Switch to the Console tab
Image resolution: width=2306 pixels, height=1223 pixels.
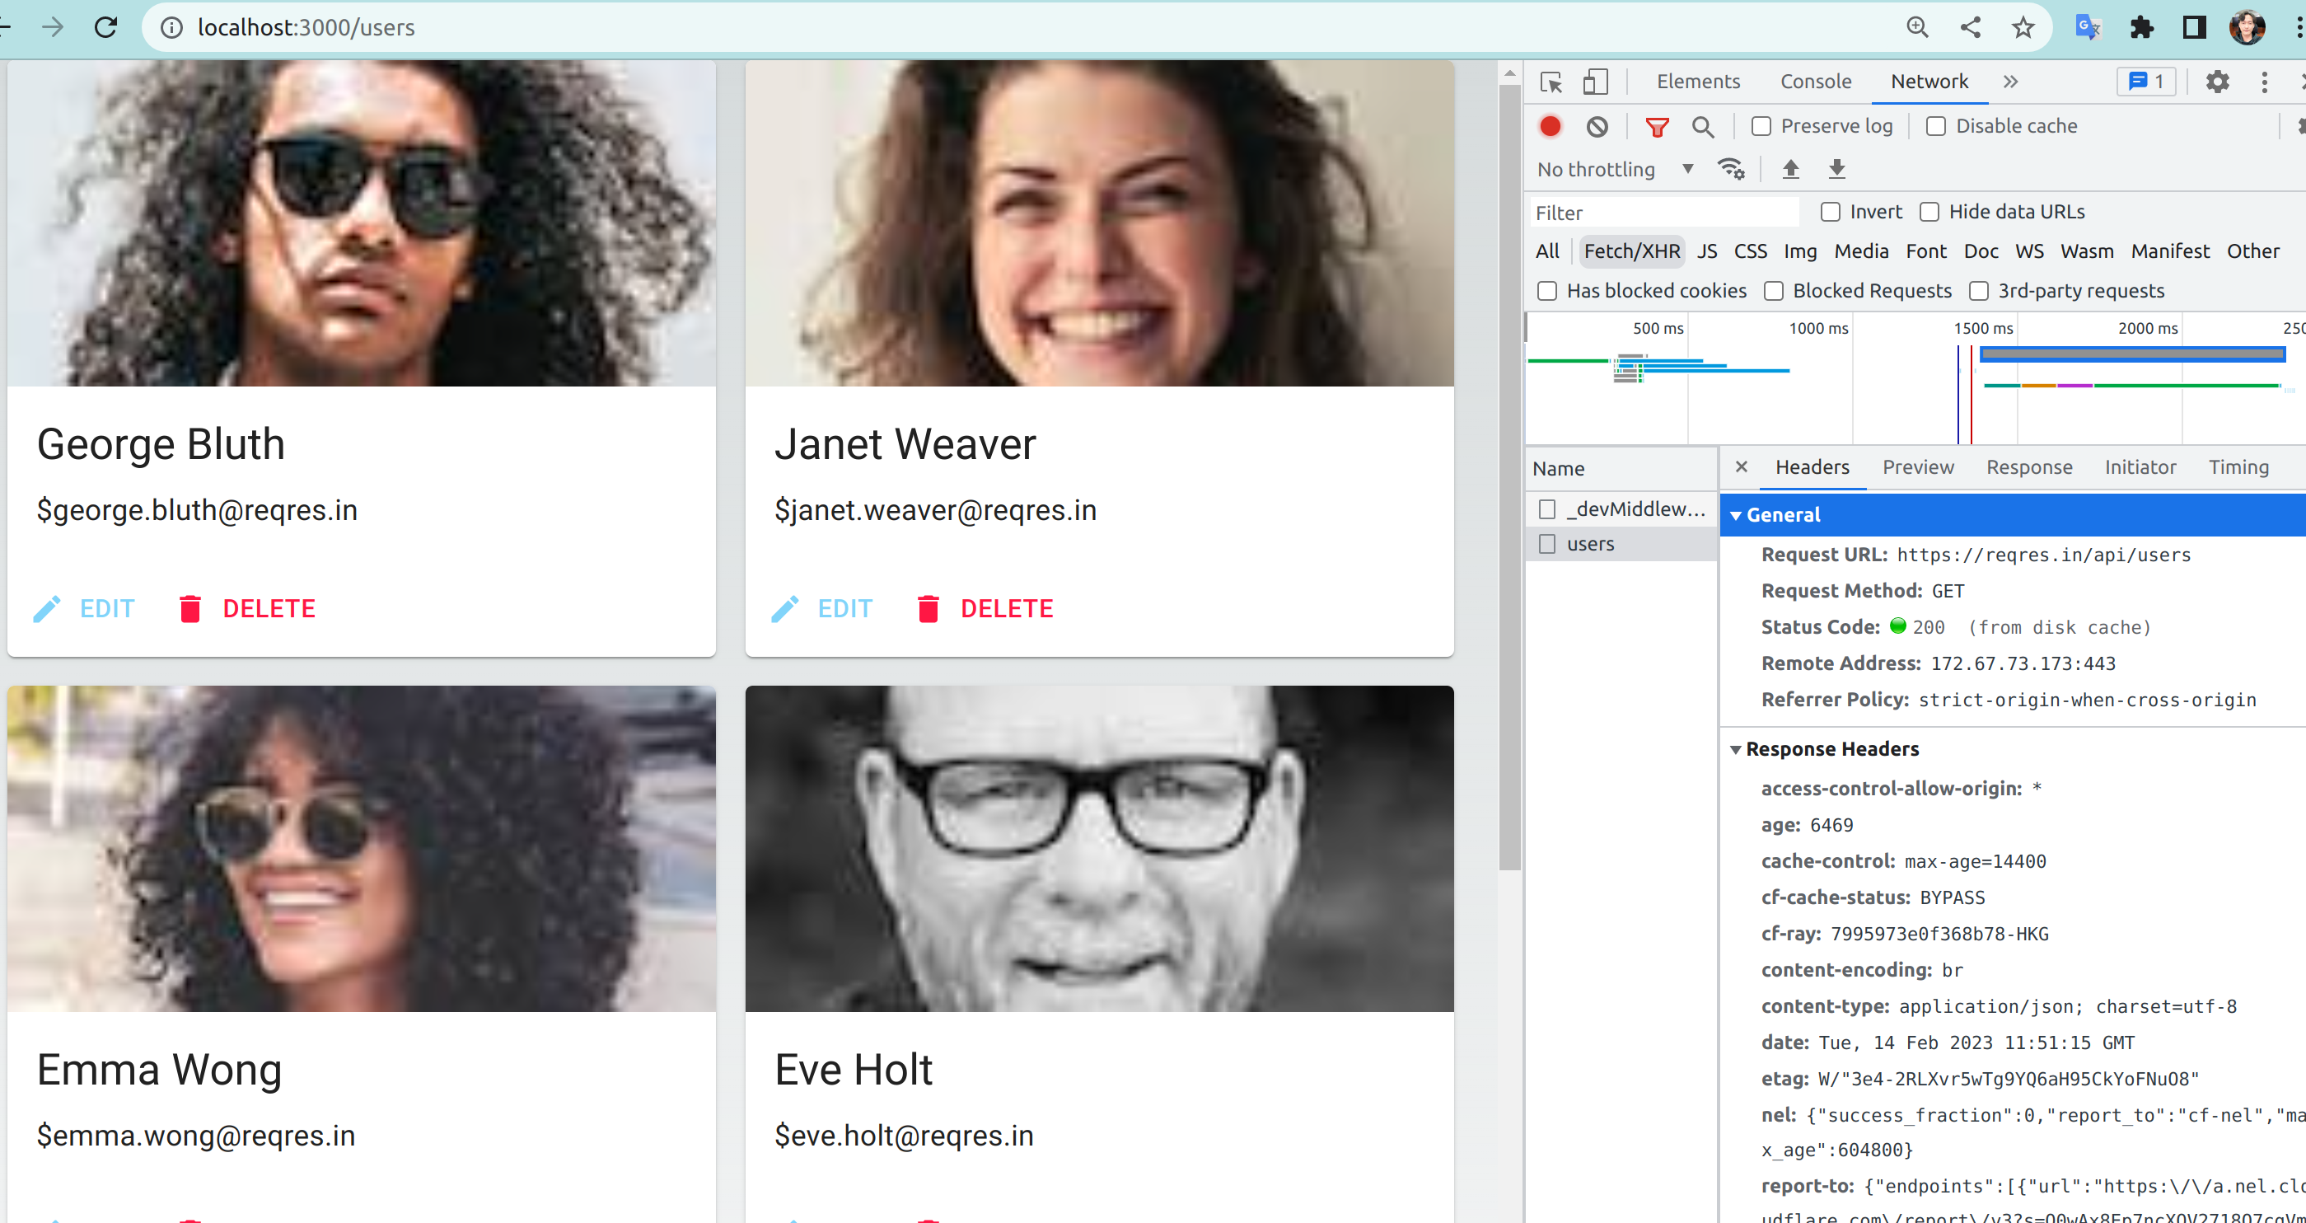click(1816, 82)
